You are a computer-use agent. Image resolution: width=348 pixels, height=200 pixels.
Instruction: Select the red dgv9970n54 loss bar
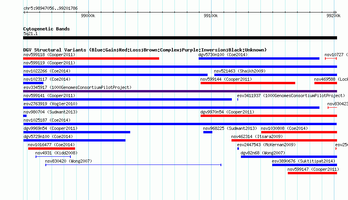(269, 116)
